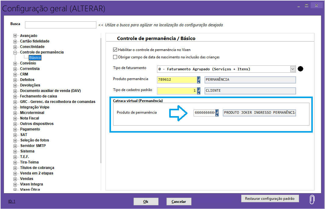
Task: Click the ID: 1 link
Action: click(x=12, y=201)
